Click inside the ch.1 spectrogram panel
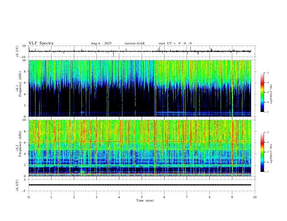287x221 pixels. pos(140,88)
